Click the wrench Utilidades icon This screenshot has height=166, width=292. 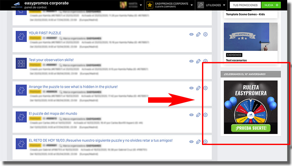tap(200, 5)
